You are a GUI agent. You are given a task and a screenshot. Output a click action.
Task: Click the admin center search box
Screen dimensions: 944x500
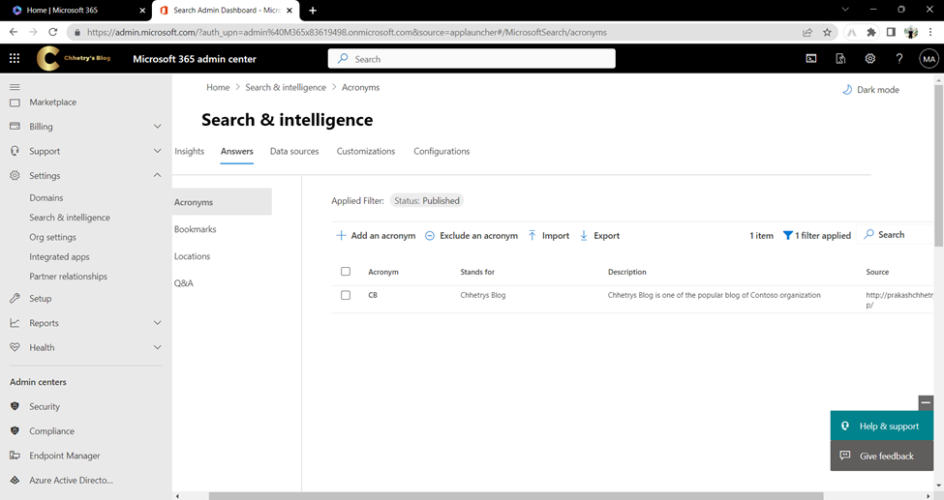click(472, 58)
